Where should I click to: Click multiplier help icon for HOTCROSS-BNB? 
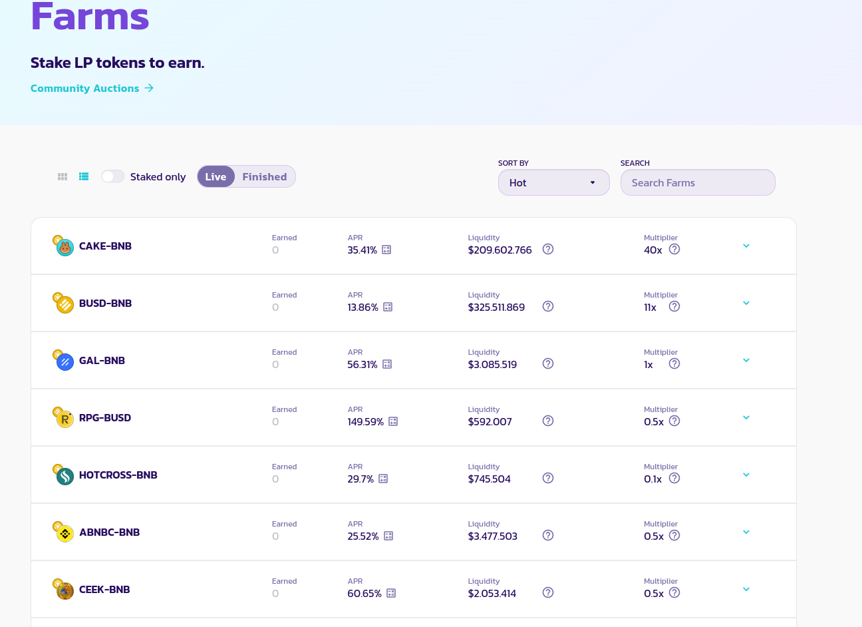[x=674, y=478]
